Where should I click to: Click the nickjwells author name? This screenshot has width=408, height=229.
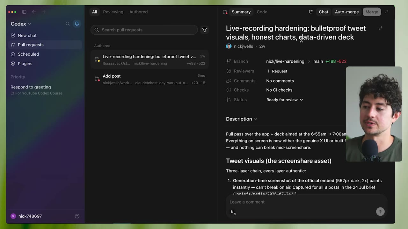(x=244, y=46)
